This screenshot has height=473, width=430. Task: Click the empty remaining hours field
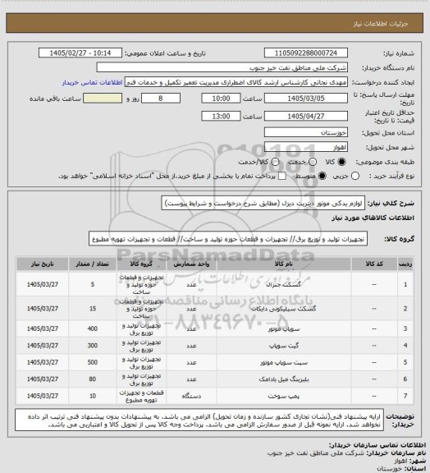click(x=103, y=99)
